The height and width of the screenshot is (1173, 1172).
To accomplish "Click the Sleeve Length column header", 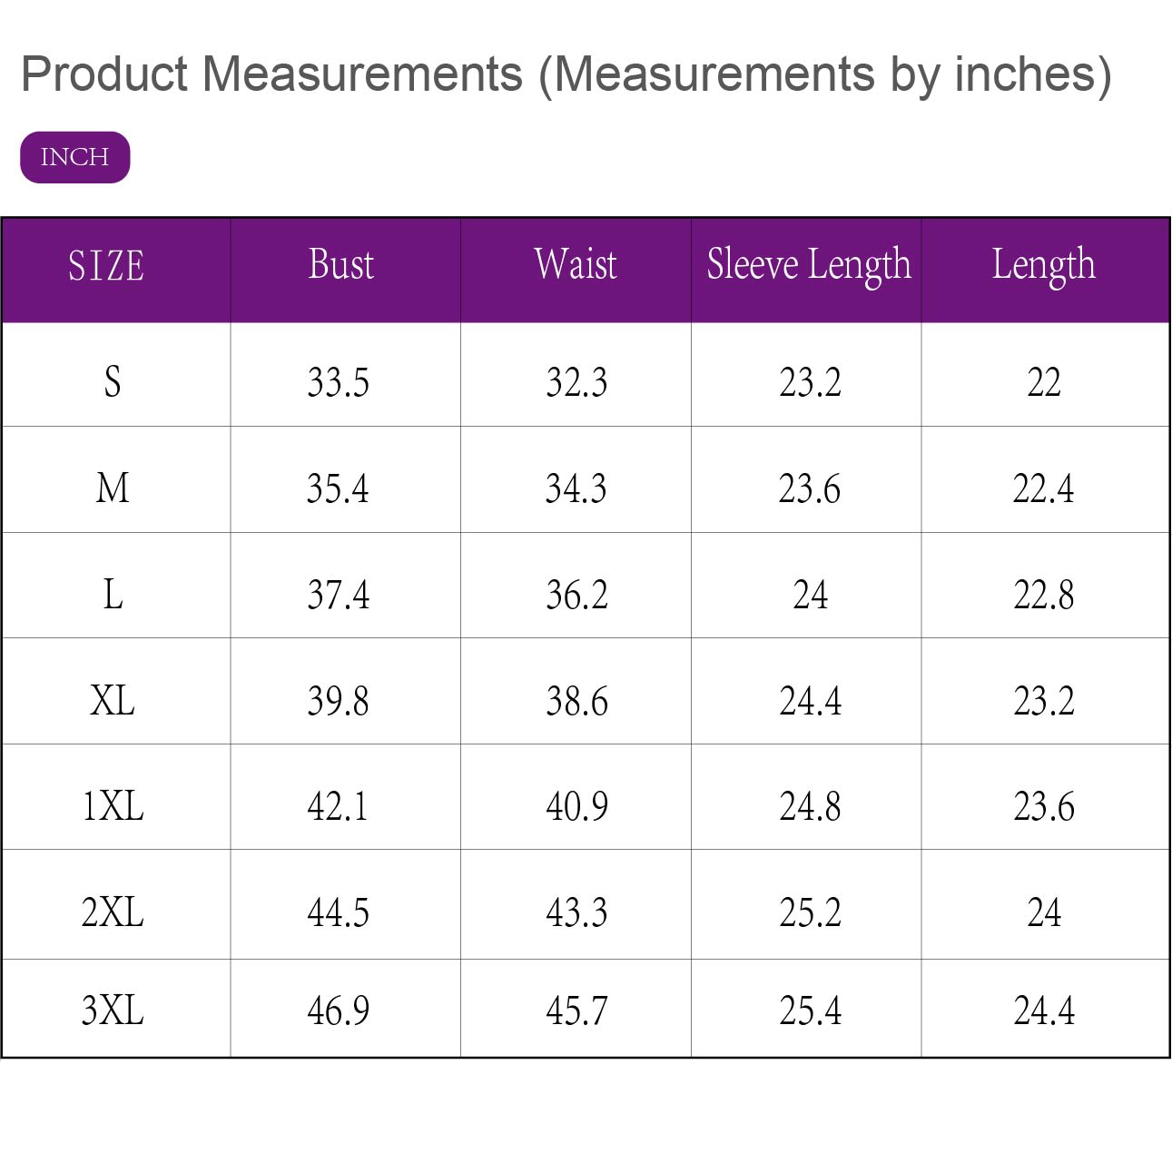I will pos(809,265).
